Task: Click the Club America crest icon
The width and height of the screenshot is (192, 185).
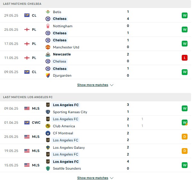Action: pyautogui.click(x=48, y=126)
